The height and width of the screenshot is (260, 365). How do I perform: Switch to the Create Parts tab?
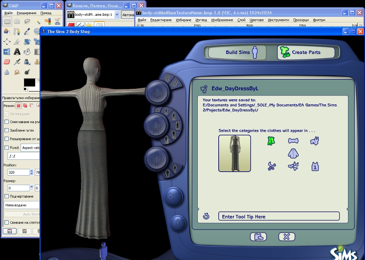click(306, 52)
